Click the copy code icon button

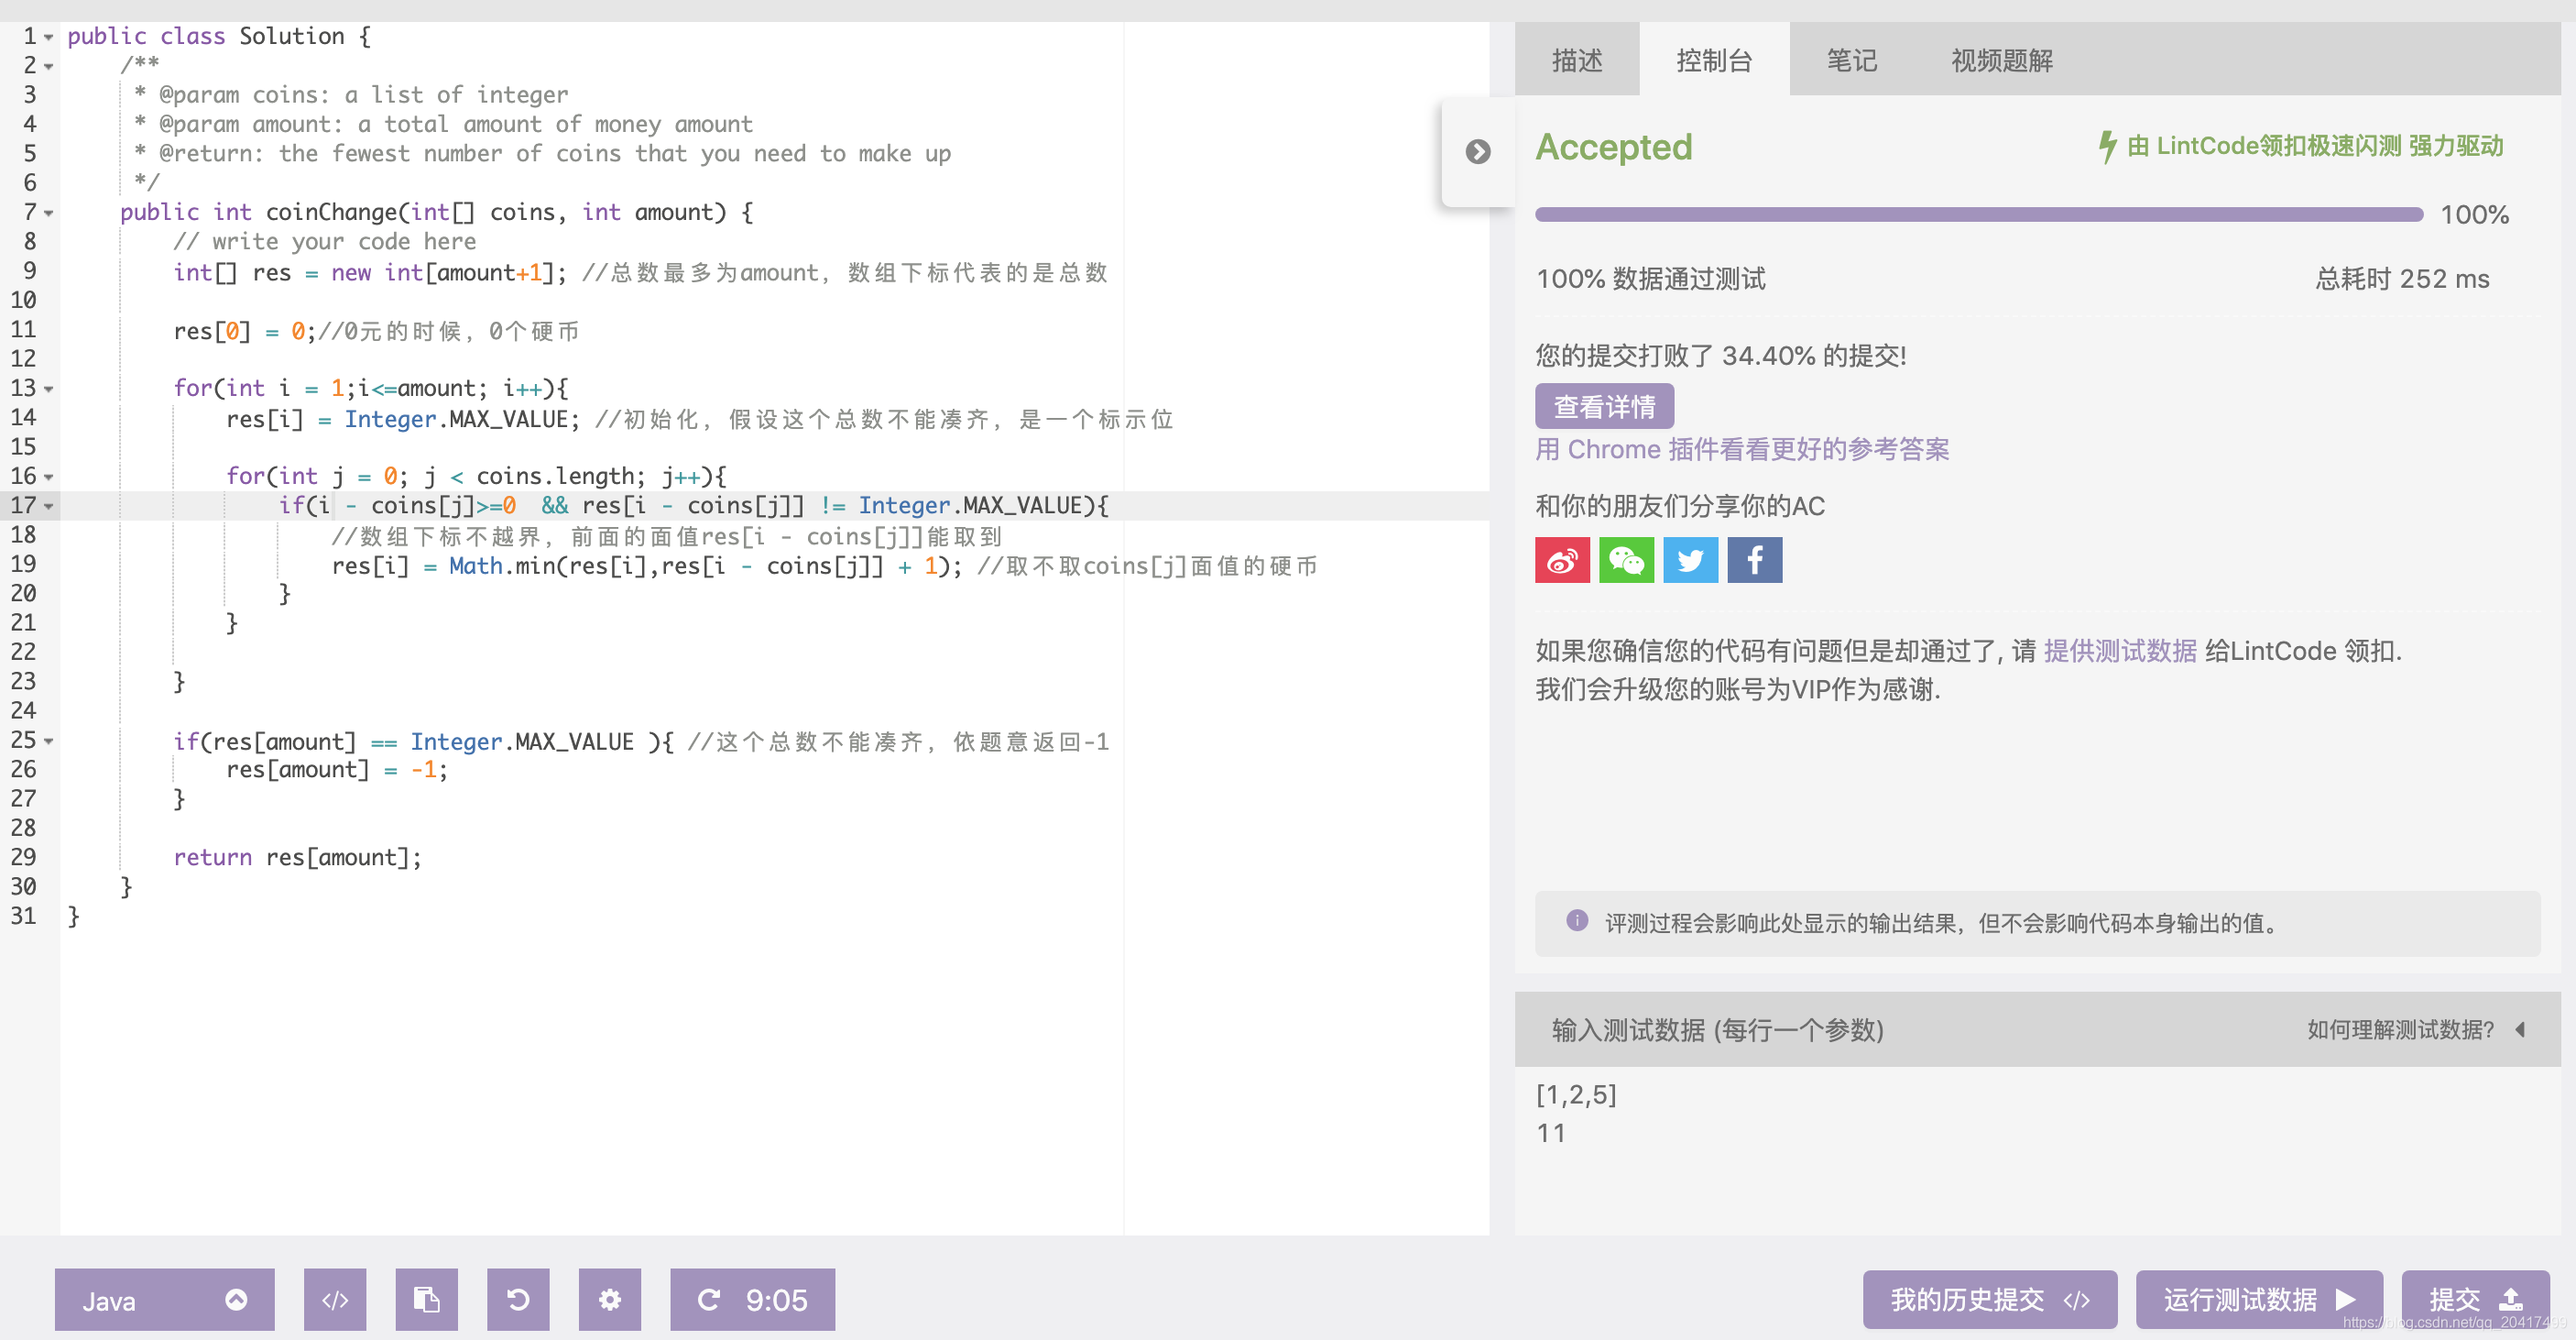coord(427,1299)
